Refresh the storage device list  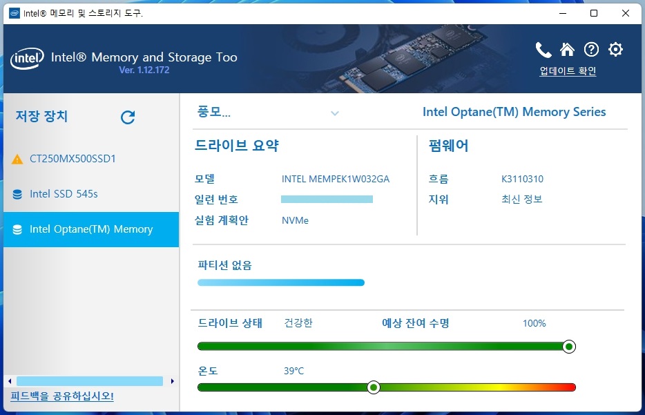pos(128,117)
